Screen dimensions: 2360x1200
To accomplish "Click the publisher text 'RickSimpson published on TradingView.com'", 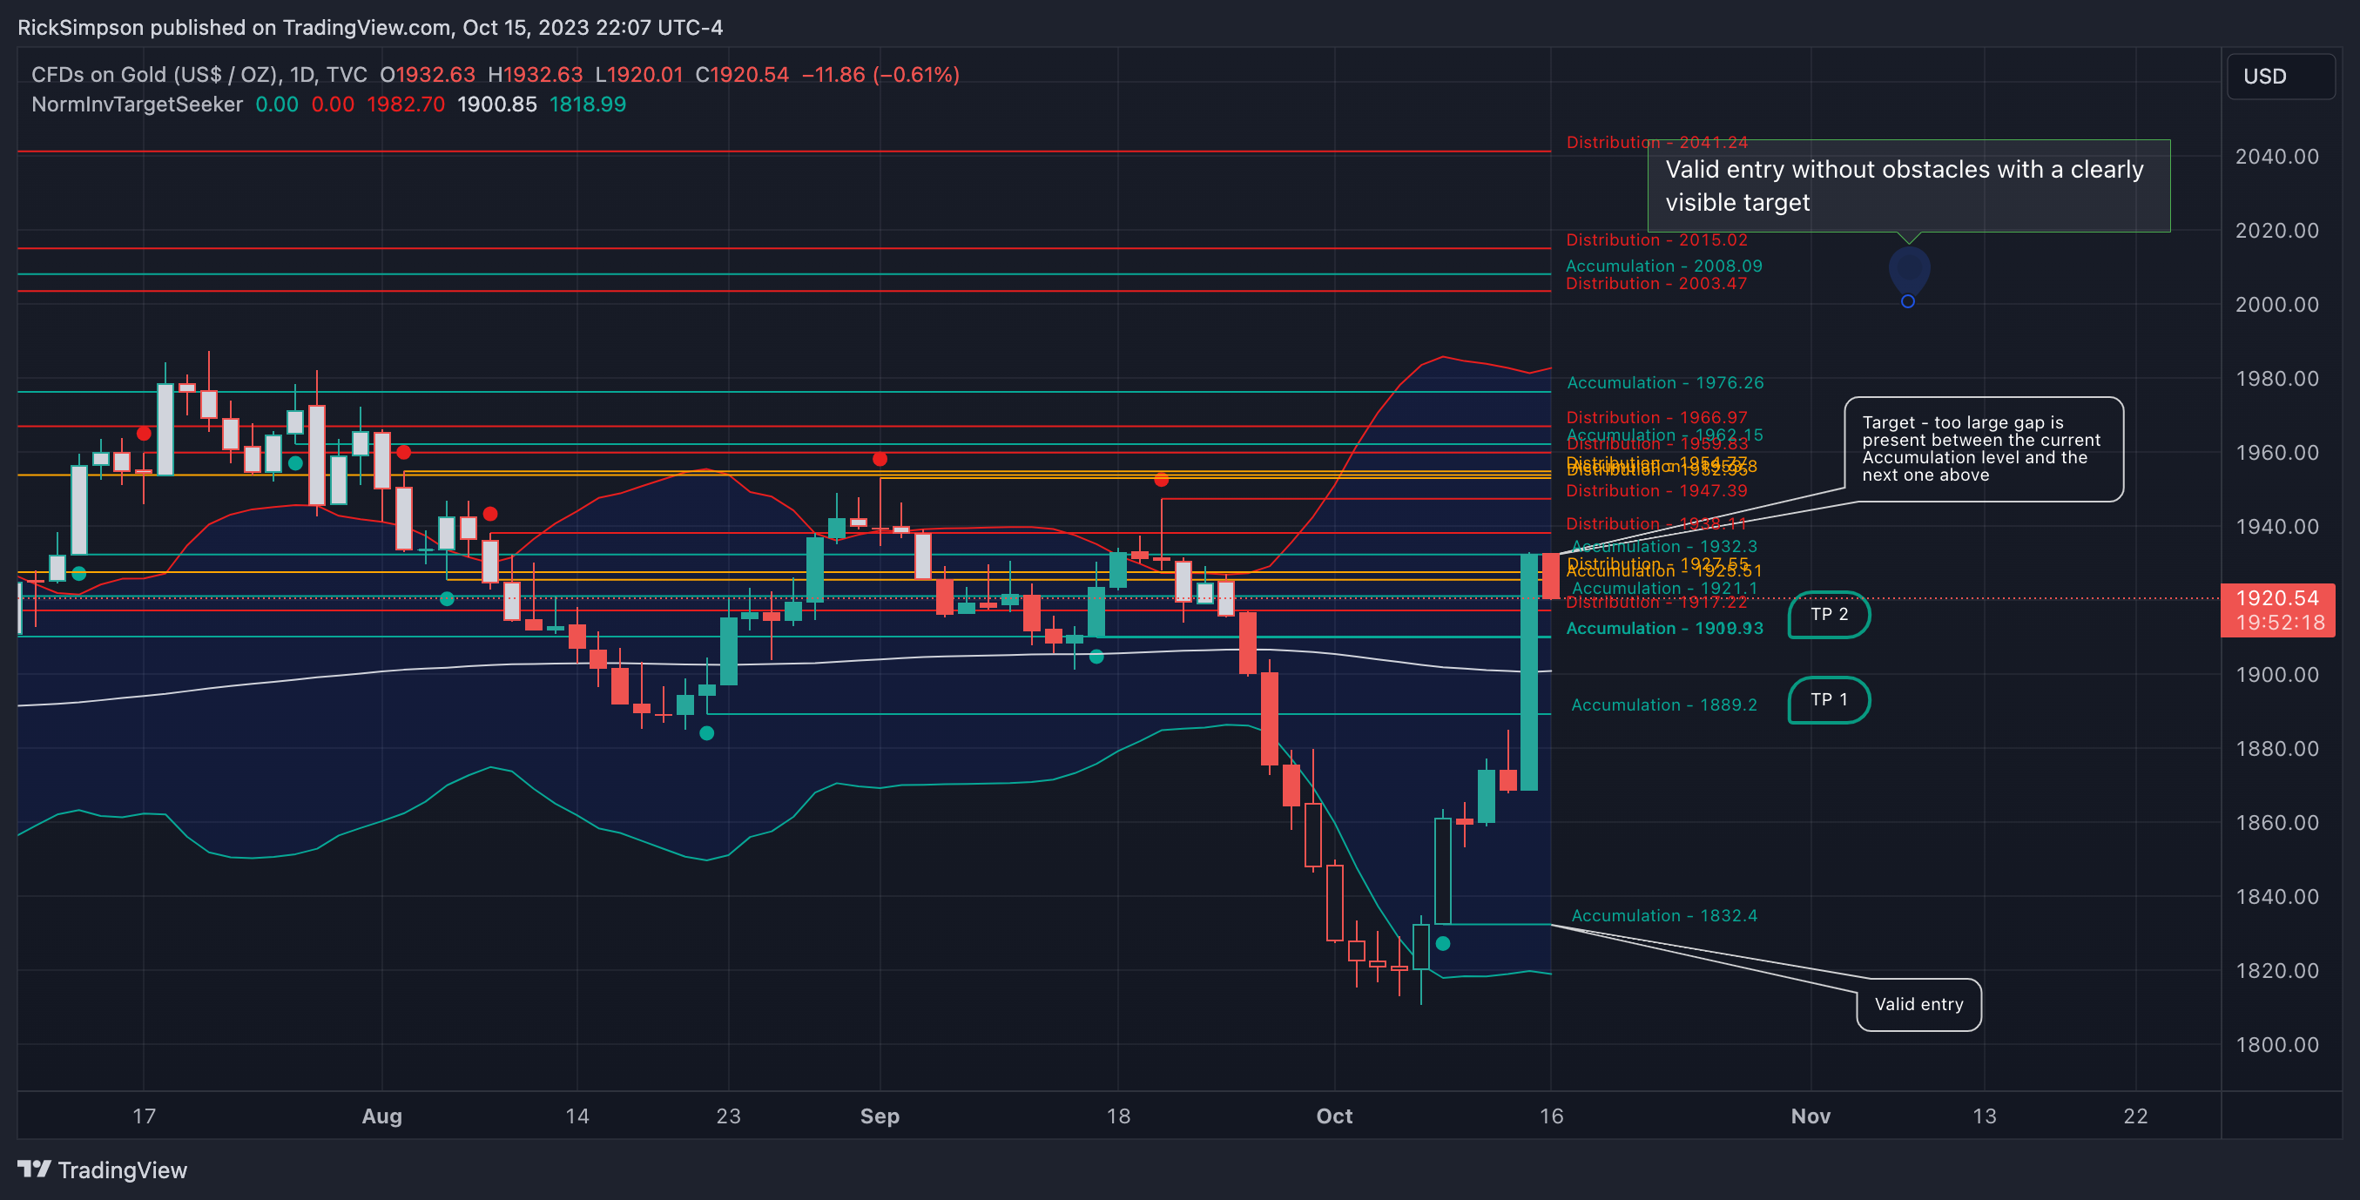I will pos(235,28).
